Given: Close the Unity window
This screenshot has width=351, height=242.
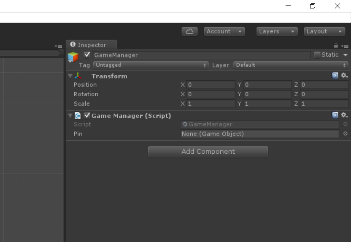Looking at the screenshot, I should [337, 6].
